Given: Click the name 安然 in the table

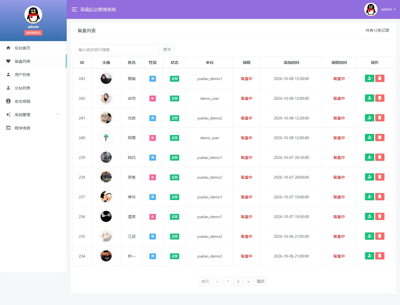Looking at the screenshot, I should click(132, 98).
